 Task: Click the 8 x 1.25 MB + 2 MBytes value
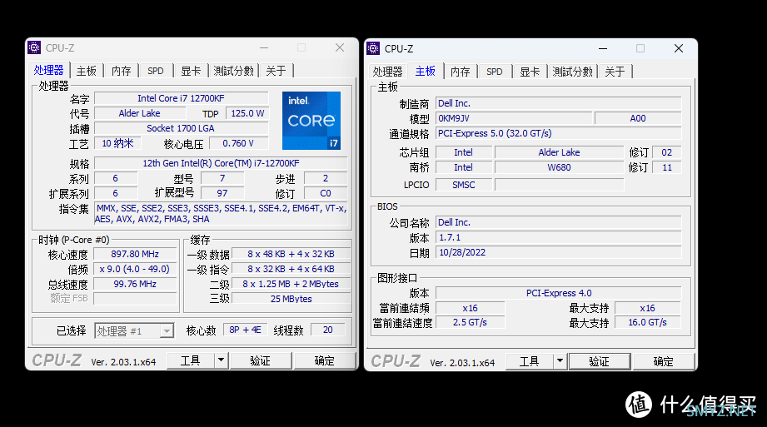(291, 284)
